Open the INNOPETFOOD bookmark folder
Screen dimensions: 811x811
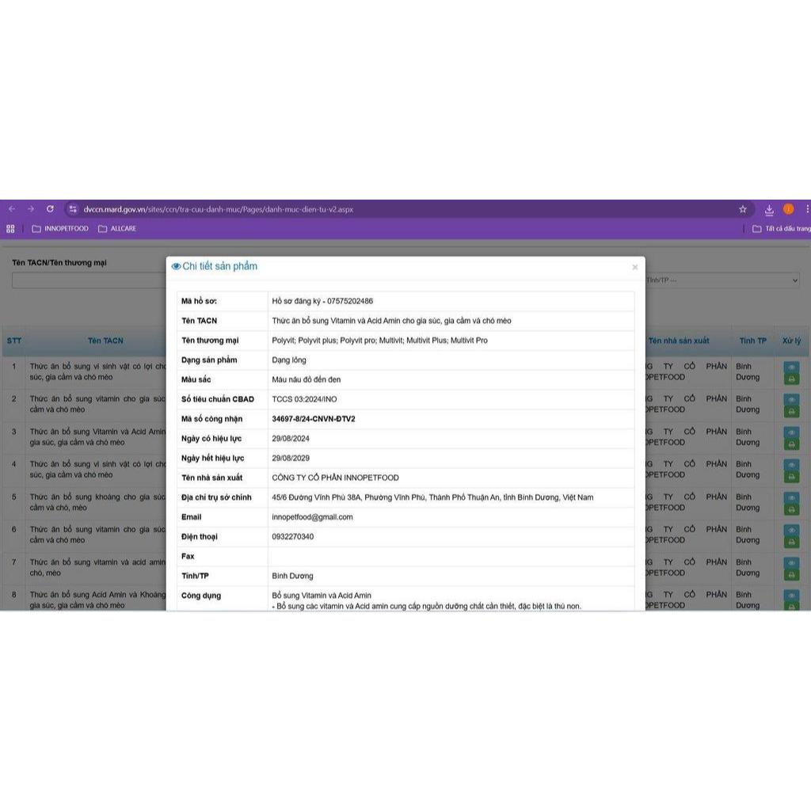(60, 229)
